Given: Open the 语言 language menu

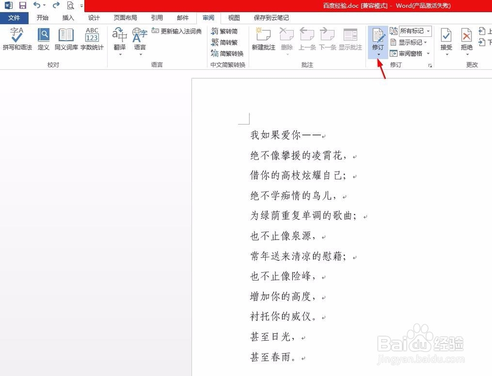Looking at the screenshot, I should (x=140, y=41).
